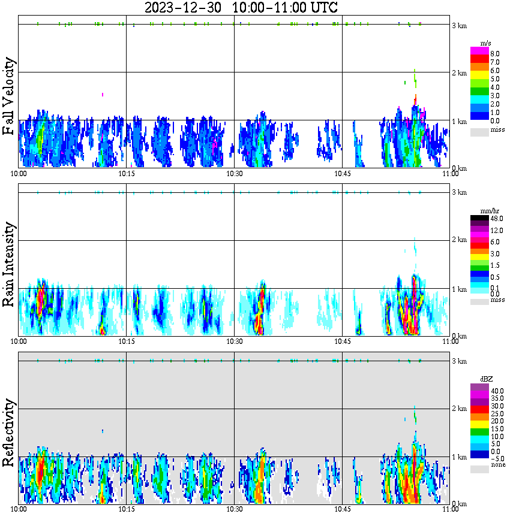Click the 'miss' label in the m/s legend
Viewport: 510px width, 520px height.
click(497, 129)
